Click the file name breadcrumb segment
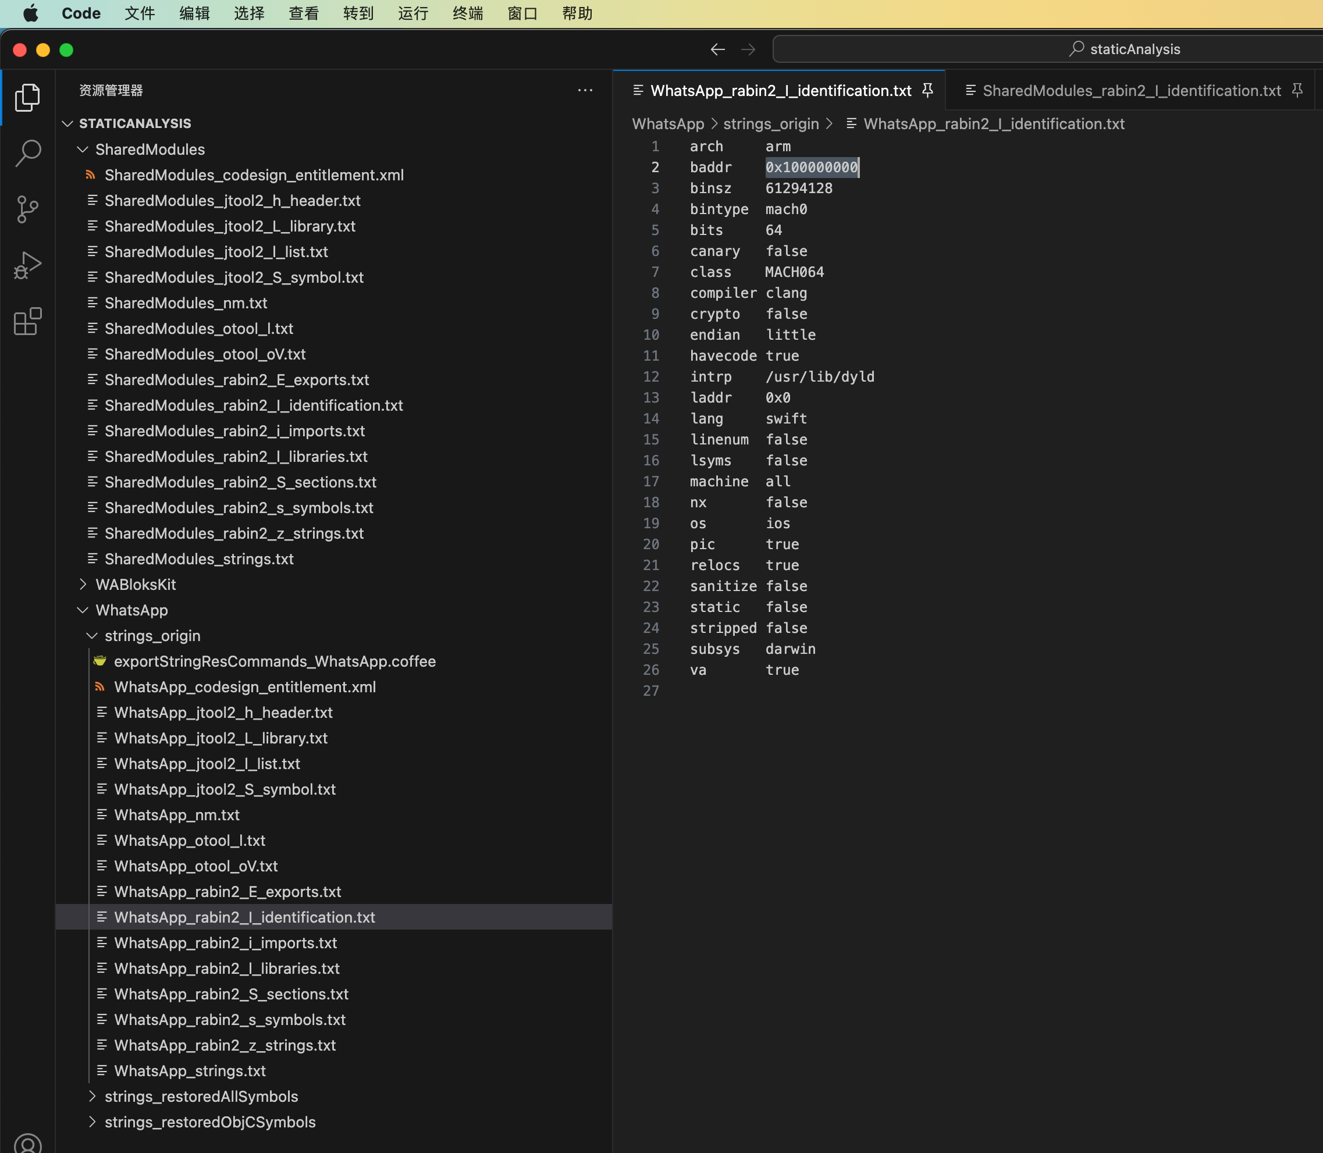This screenshot has height=1153, width=1323. [994, 123]
